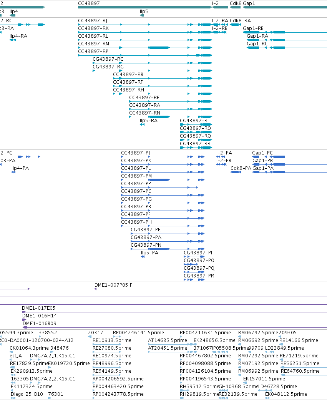Click EST RE14166.5prime
Screen dimensions: 327x400
click(x=299, y=340)
